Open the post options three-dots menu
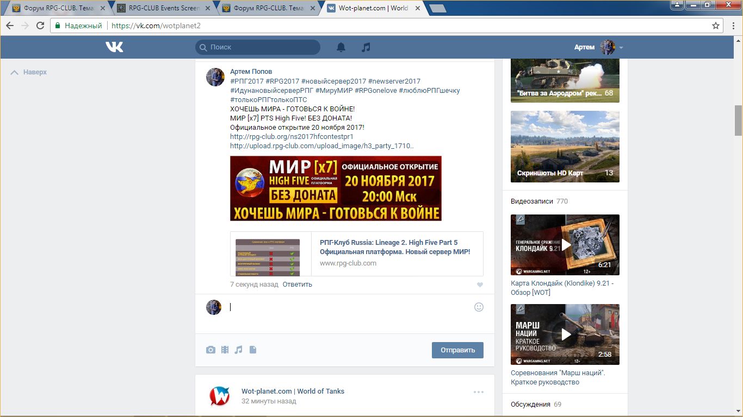 click(479, 392)
